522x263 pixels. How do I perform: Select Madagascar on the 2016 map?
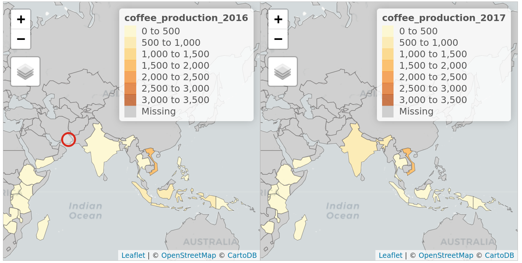point(43,228)
